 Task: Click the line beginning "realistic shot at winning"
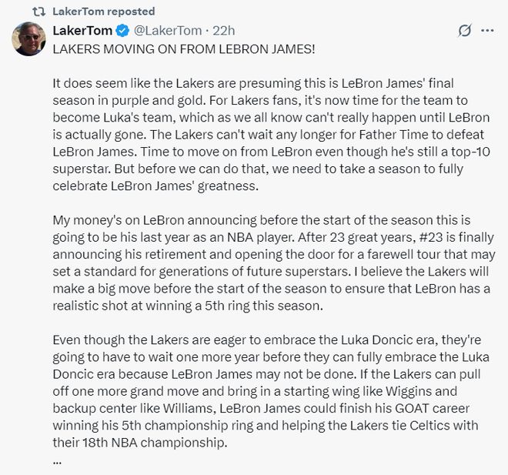[188, 306]
